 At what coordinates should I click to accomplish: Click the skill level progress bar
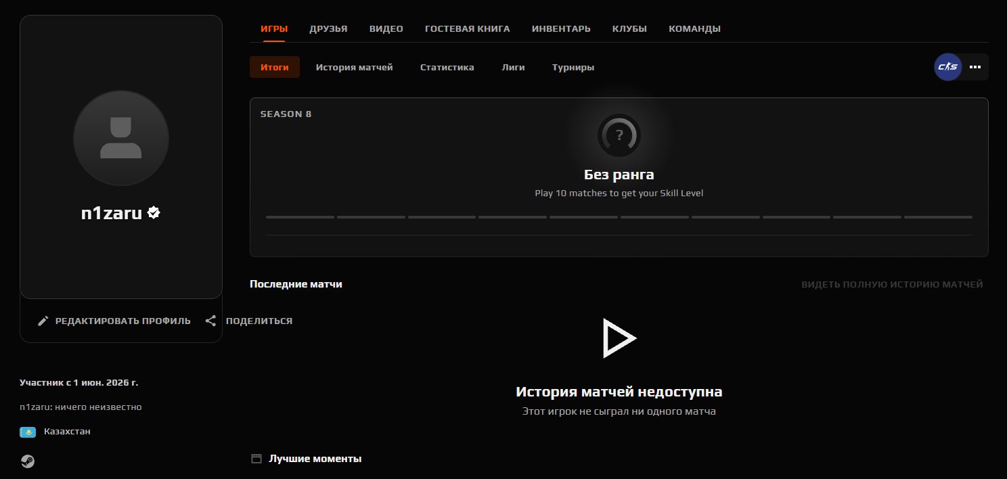click(x=619, y=217)
